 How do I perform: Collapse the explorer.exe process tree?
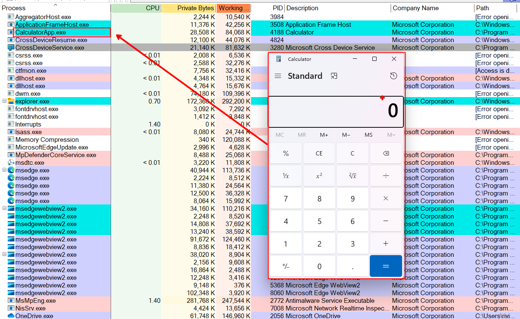[x=5, y=101]
